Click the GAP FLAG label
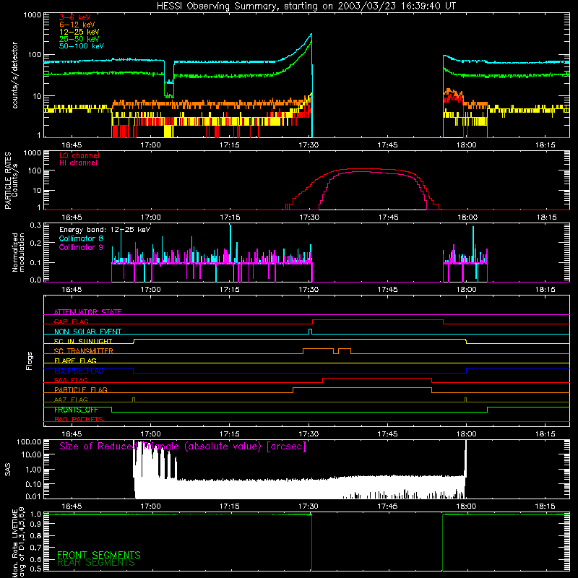This screenshot has height=578, width=578. point(71,322)
